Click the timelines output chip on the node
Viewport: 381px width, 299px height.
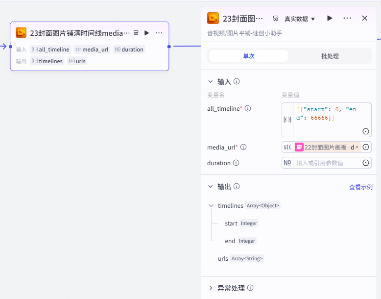coord(47,61)
